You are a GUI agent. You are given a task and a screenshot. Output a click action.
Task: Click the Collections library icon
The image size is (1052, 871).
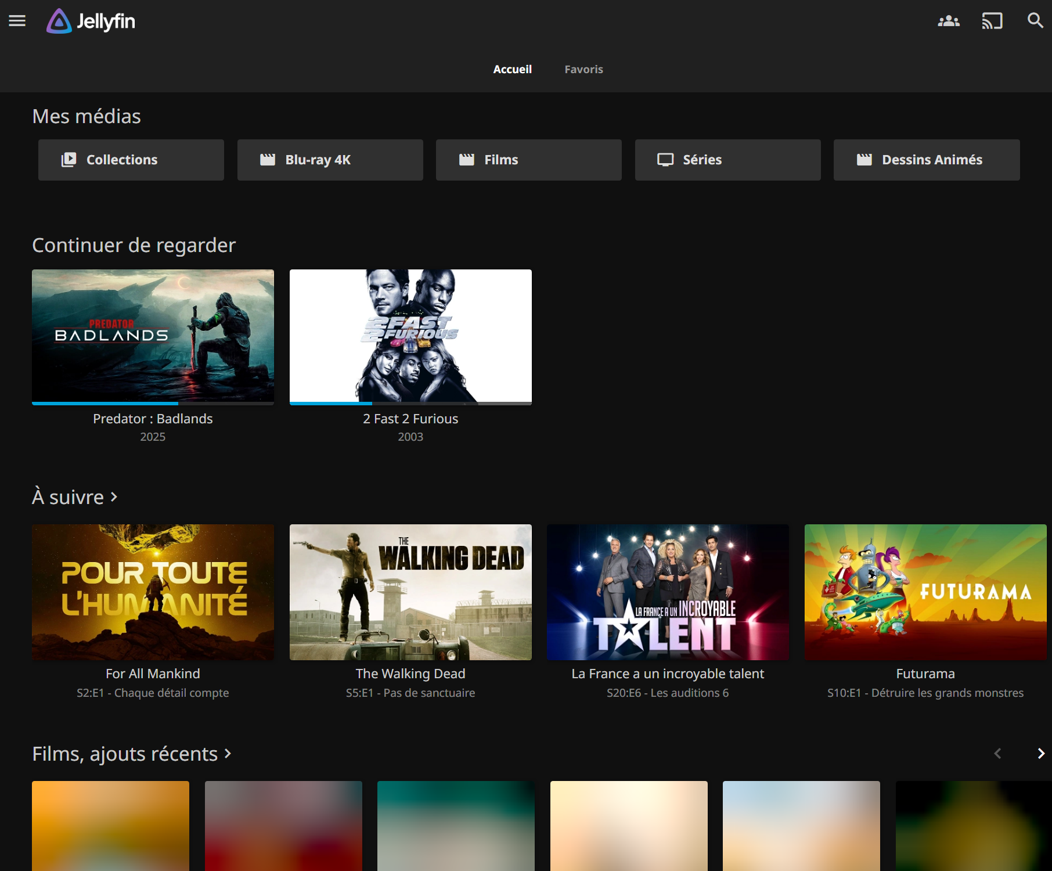point(69,160)
